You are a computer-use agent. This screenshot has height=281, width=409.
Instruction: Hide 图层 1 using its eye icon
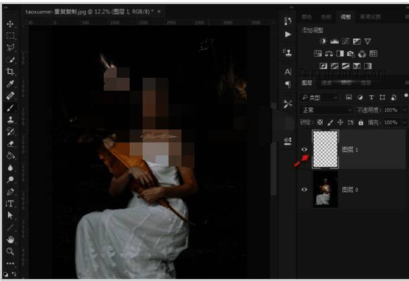[x=305, y=150]
